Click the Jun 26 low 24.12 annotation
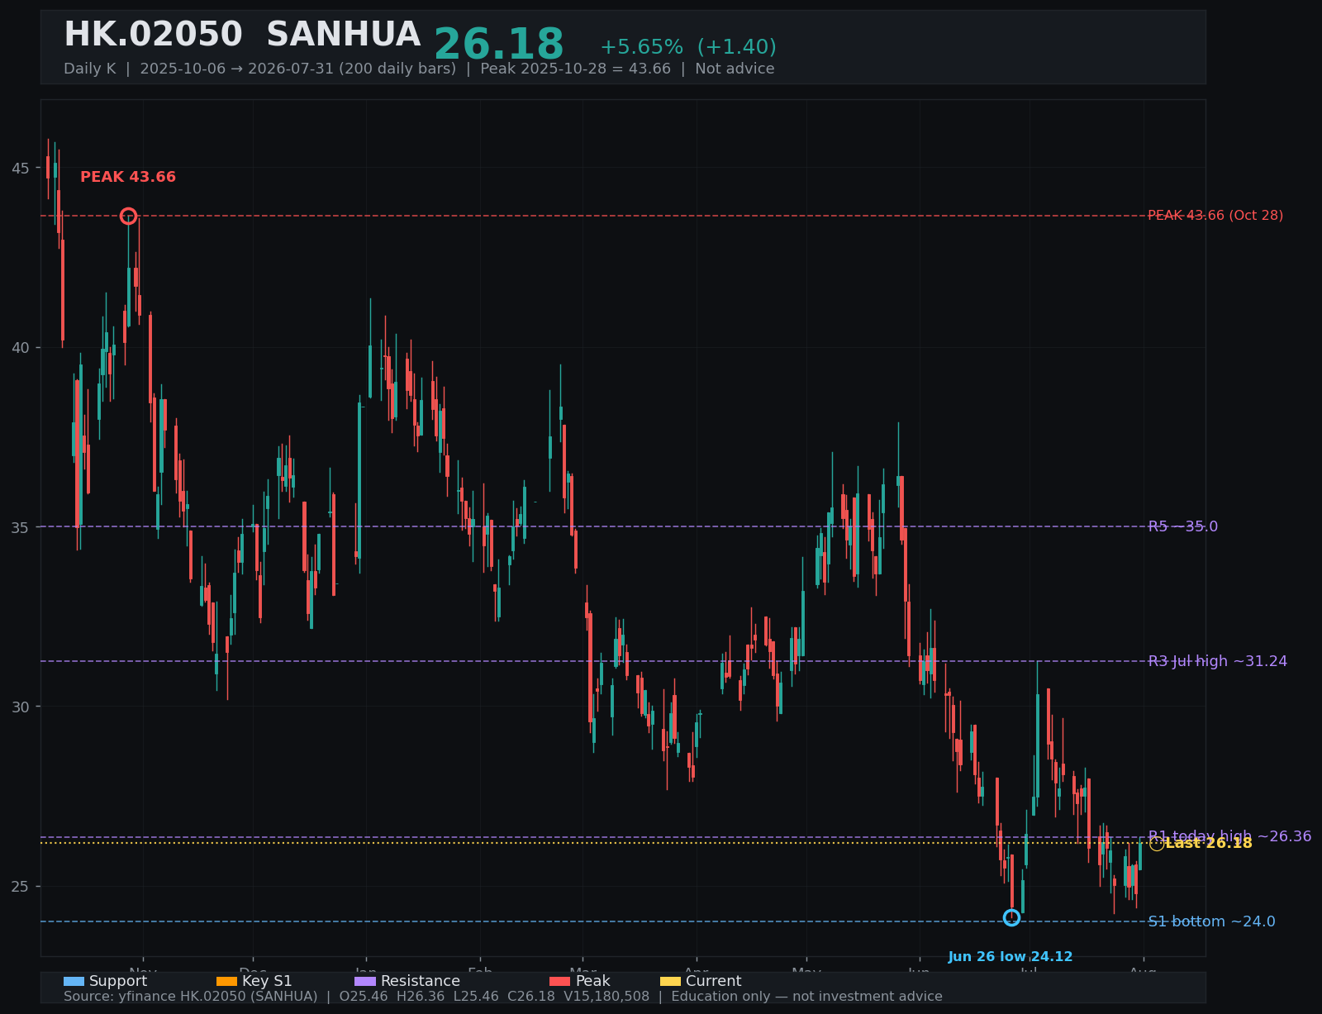Image resolution: width=1322 pixels, height=1014 pixels. pyautogui.click(x=1011, y=957)
